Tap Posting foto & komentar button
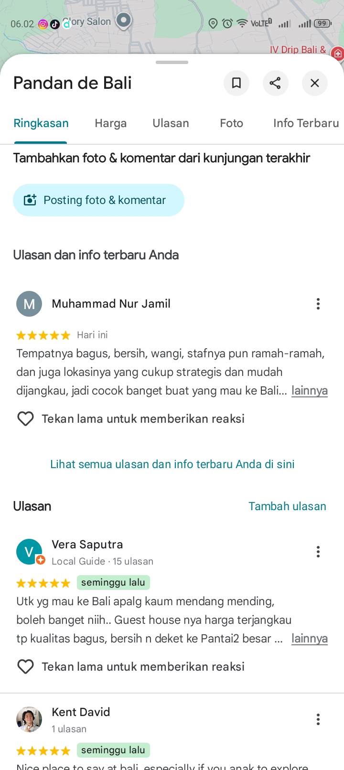This screenshot has height=770, width=344. click(x=98, y=200)
